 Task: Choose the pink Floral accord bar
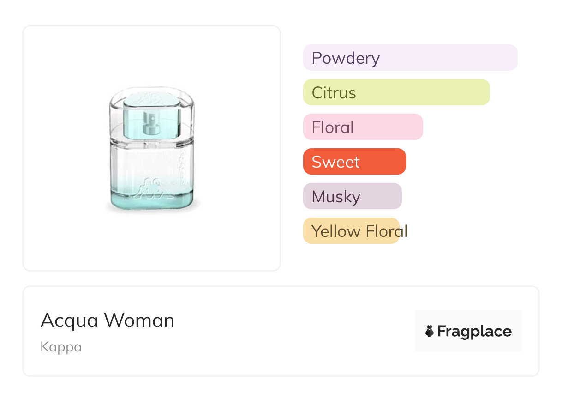(x=363, y=127)
